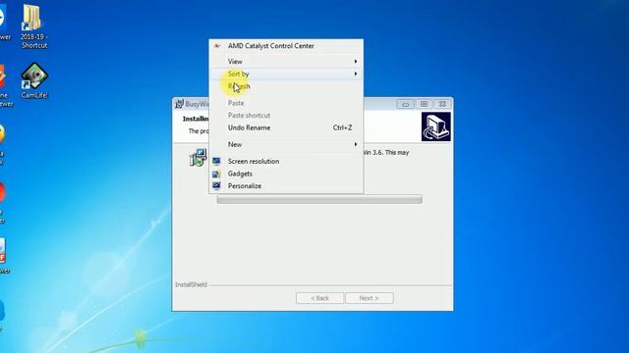The width and height of the screenshot is (629, 353).
Task: Maximize the BusyWin installer window
Action: 424,104
